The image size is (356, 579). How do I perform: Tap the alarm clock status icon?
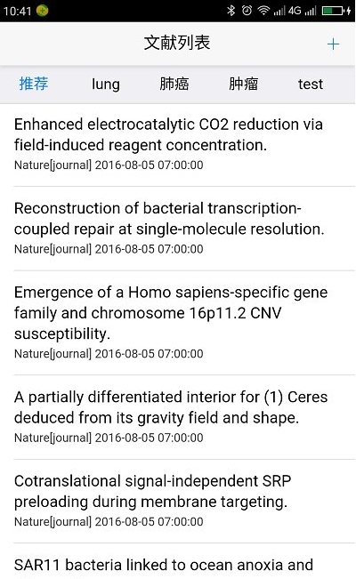247,11
